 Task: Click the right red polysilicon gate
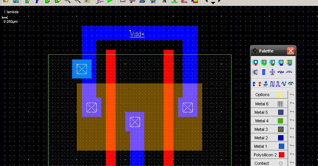169,108
